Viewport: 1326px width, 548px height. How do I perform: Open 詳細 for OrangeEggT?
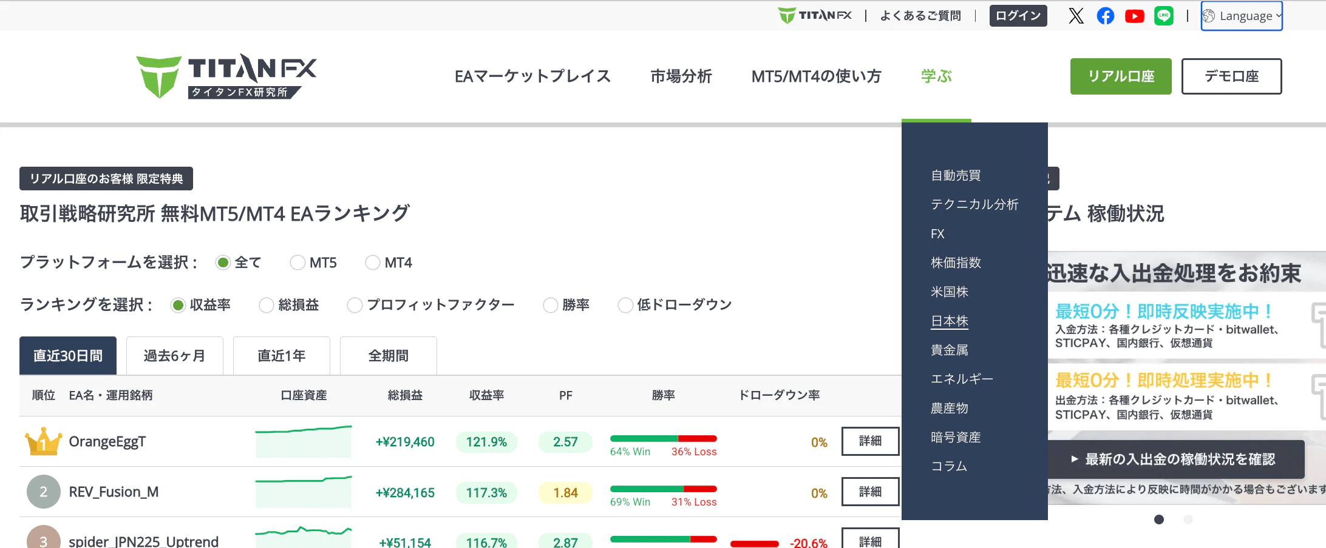(869, 441)
